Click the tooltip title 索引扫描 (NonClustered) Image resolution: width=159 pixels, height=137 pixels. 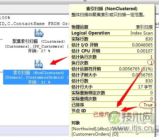pyautogui.click(x=112, y=9)
